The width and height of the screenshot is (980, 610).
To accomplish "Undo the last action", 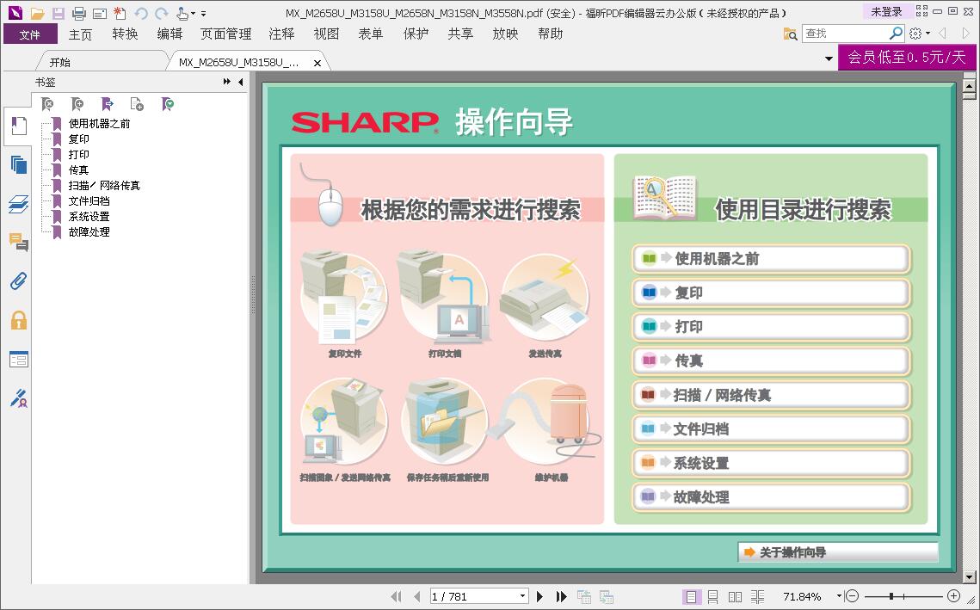I will coord(141,13).
